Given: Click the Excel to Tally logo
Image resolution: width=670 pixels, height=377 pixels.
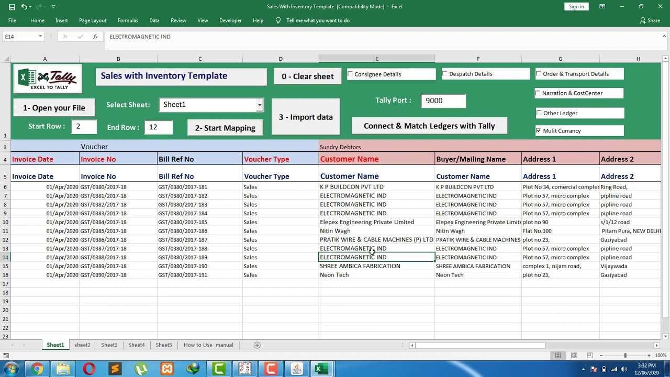Looking at the screenshot, I should pos(47,78).
